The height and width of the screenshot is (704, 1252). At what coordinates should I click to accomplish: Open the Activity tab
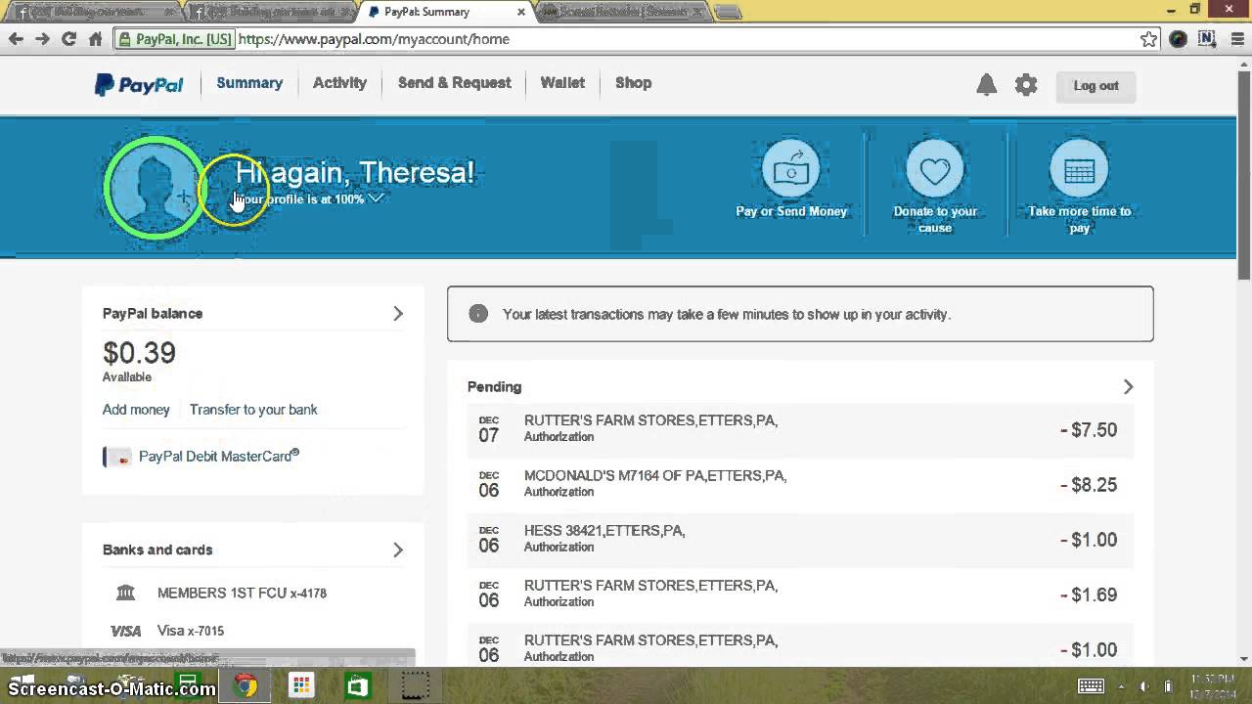[339, 83]
